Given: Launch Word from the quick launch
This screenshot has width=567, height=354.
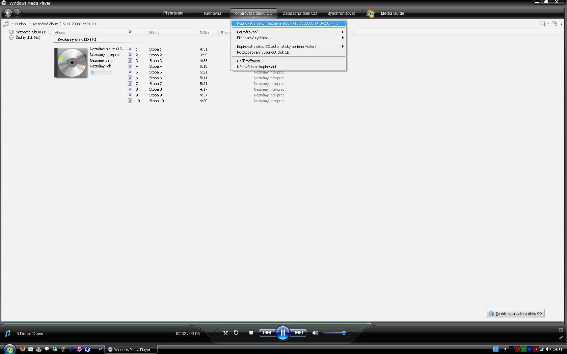Looking at the screenshot, I should pyautogui.click(x=31, y=349).
